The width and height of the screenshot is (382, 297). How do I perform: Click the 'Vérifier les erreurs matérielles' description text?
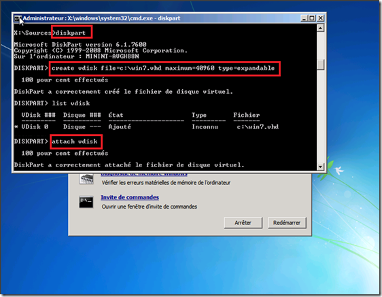166,183
